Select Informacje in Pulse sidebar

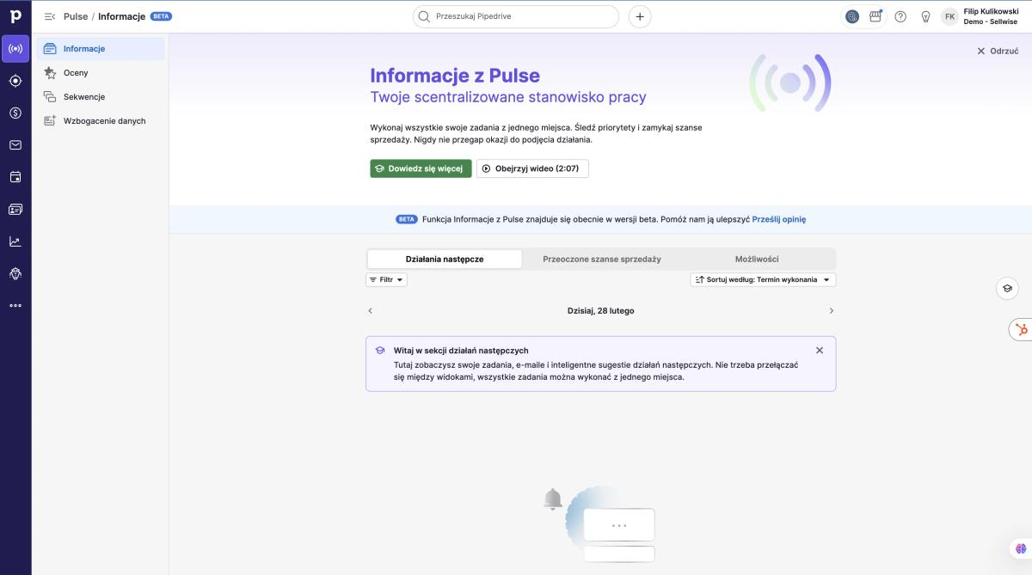pyautogui.click(x=102, y=49)
